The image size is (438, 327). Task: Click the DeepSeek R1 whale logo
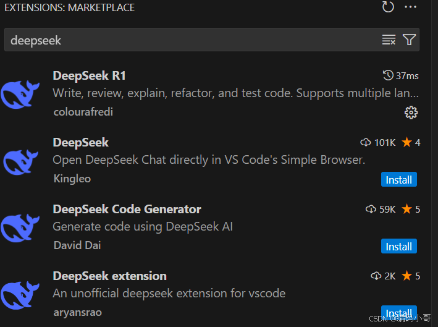click(20, 94)
